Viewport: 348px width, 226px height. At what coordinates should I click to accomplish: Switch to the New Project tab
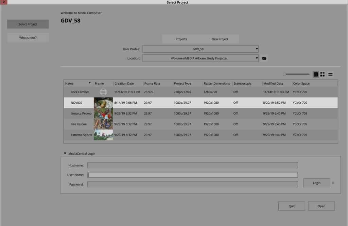[x=220, y=39]
